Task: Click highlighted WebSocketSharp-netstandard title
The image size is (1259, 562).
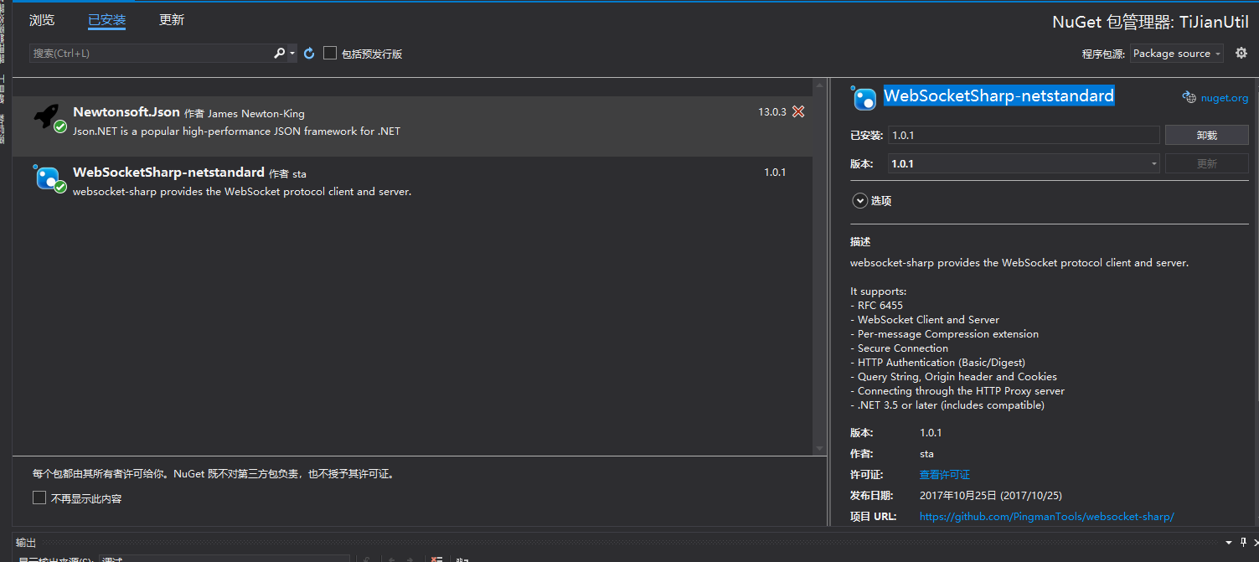Action: [x=998, y=95]
